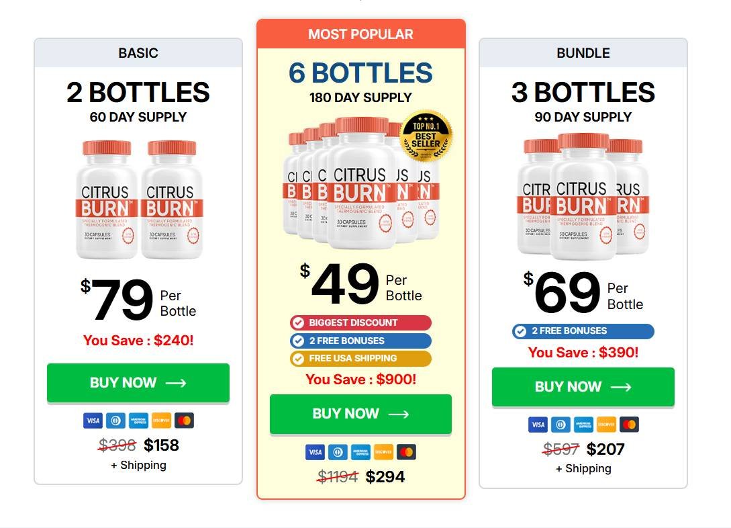This screenshot has width=731, height=528.
Task: Click the Mastercard icon in the Bundle package
Action: [x=629, y=425]
